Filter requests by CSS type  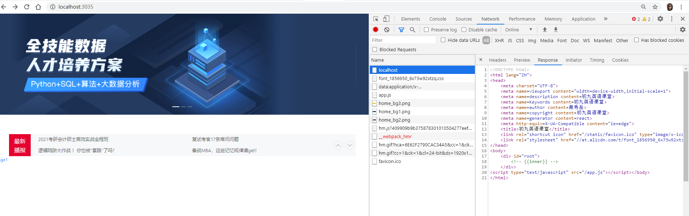pyautogui.click(x=520, y=40)
